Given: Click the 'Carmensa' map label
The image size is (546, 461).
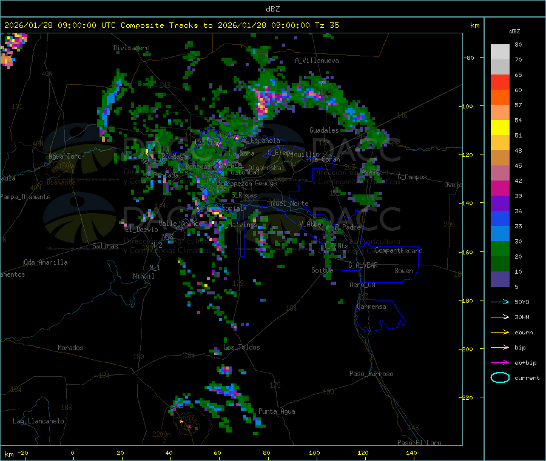Looking at the screenshot, I should point(371,307).
